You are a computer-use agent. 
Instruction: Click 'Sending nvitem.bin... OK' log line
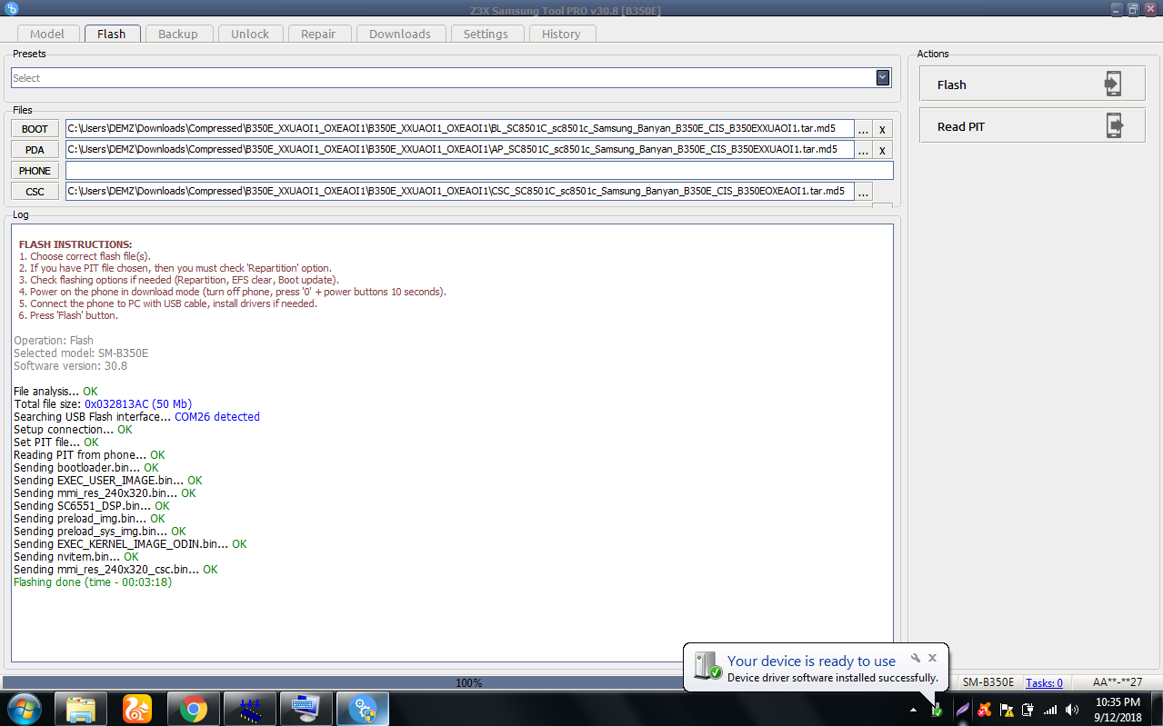click(x=76, y=557)
